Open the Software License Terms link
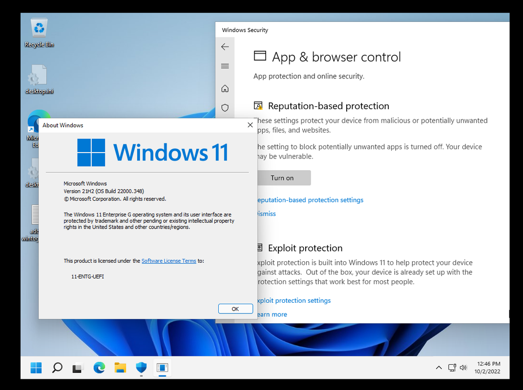This screenshot has height=390, width=523. (x=169, y=261)
